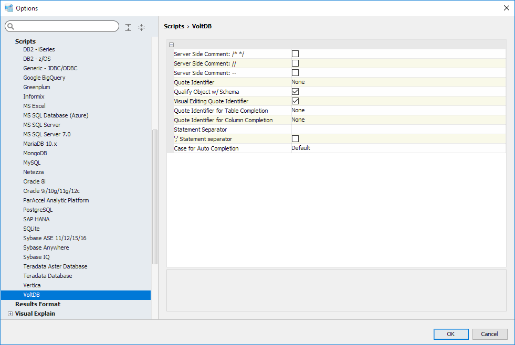Select MySQL script settings
515x345 pixels.
tap(32, 163)
